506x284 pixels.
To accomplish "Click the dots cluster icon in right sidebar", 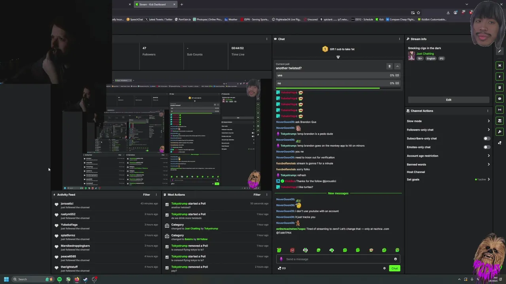I will [x=500, y=143].
